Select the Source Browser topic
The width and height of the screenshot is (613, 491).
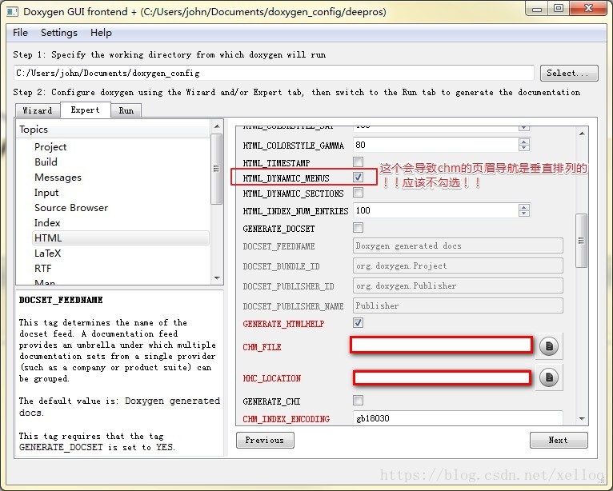pos(71,208)
